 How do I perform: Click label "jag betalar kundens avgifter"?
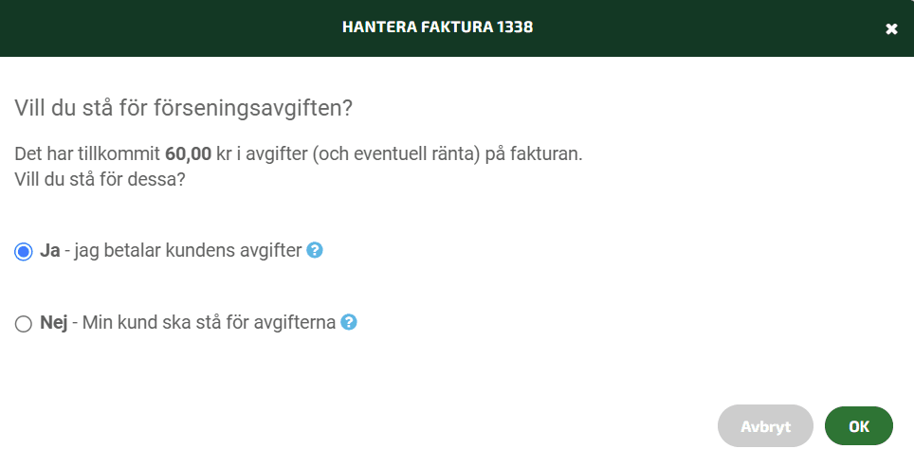pyautogui.click(x=189, y=251)
